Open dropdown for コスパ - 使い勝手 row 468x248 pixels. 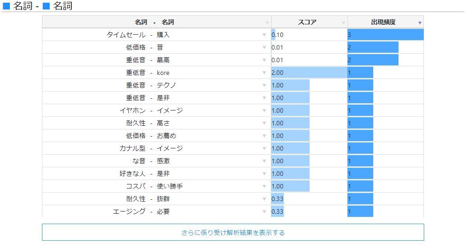[x=264, y=186]
